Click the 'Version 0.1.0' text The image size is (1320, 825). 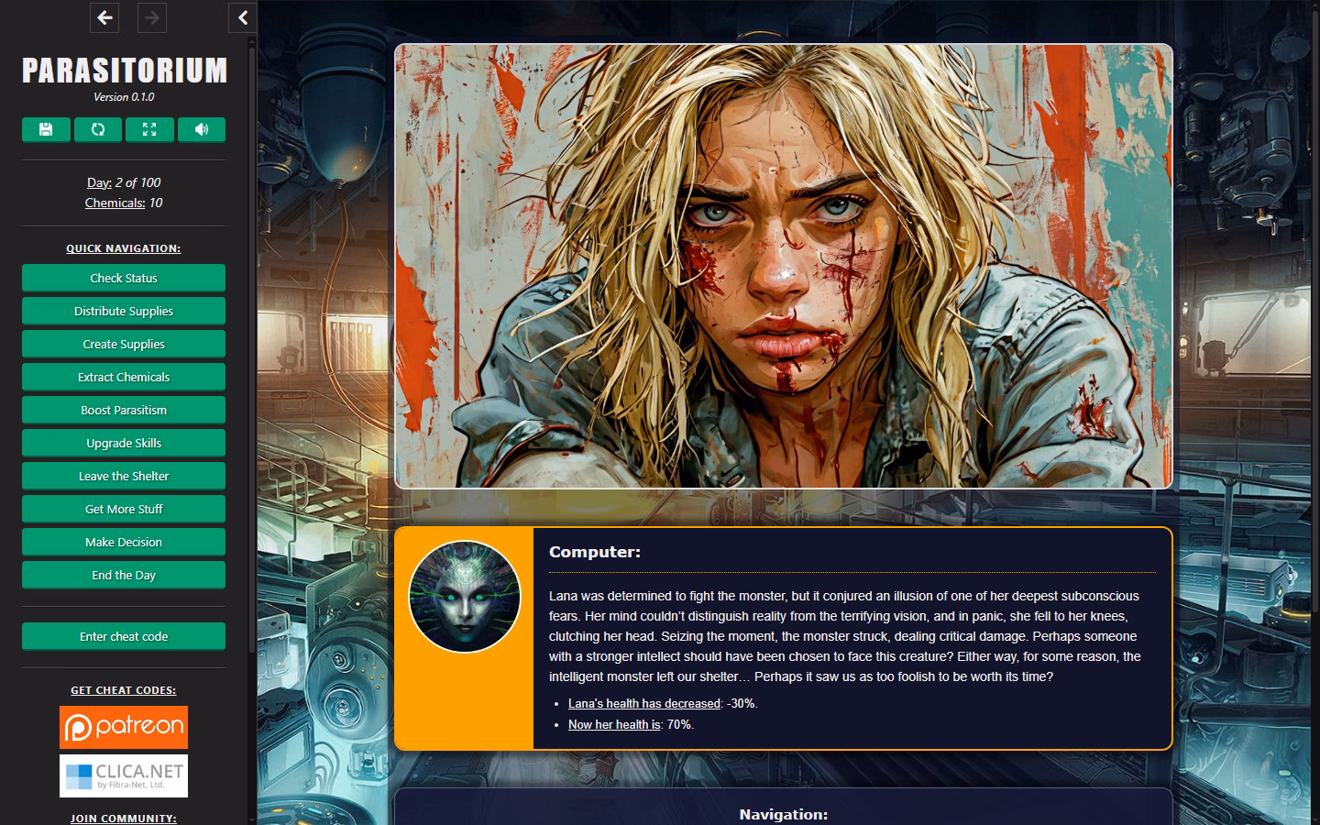[x=124, y=96]
